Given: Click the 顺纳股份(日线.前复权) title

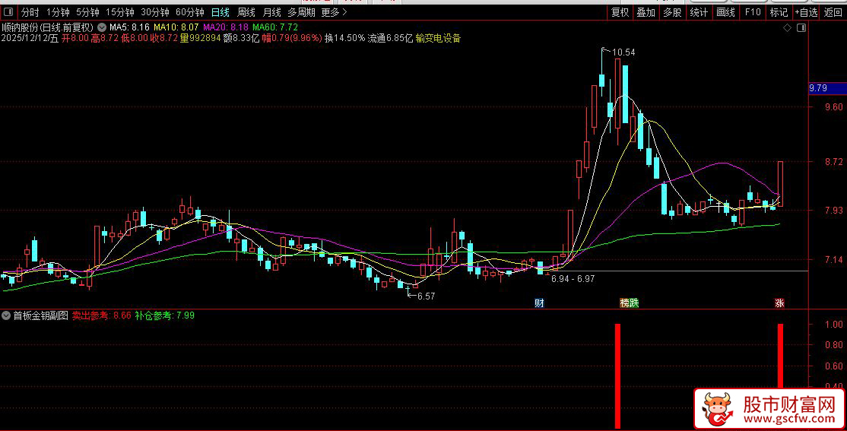Looking at the screenshot, I should [48, 27].
